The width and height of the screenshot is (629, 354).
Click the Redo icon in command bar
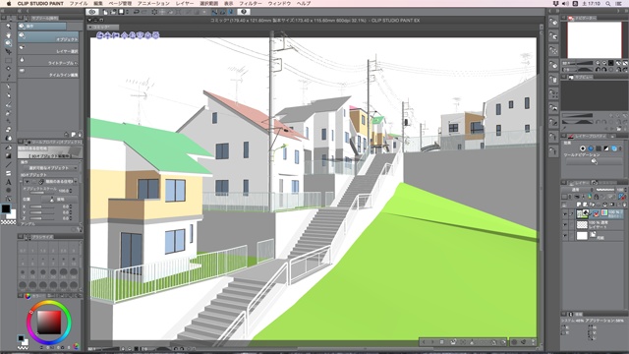pyautogui.click(x=144, y=12)
